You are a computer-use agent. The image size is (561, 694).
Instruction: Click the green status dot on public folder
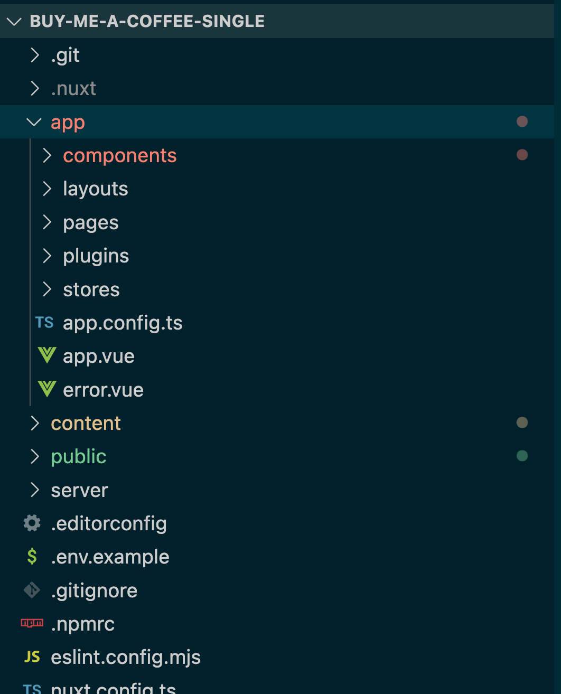(x=522, y=456)
